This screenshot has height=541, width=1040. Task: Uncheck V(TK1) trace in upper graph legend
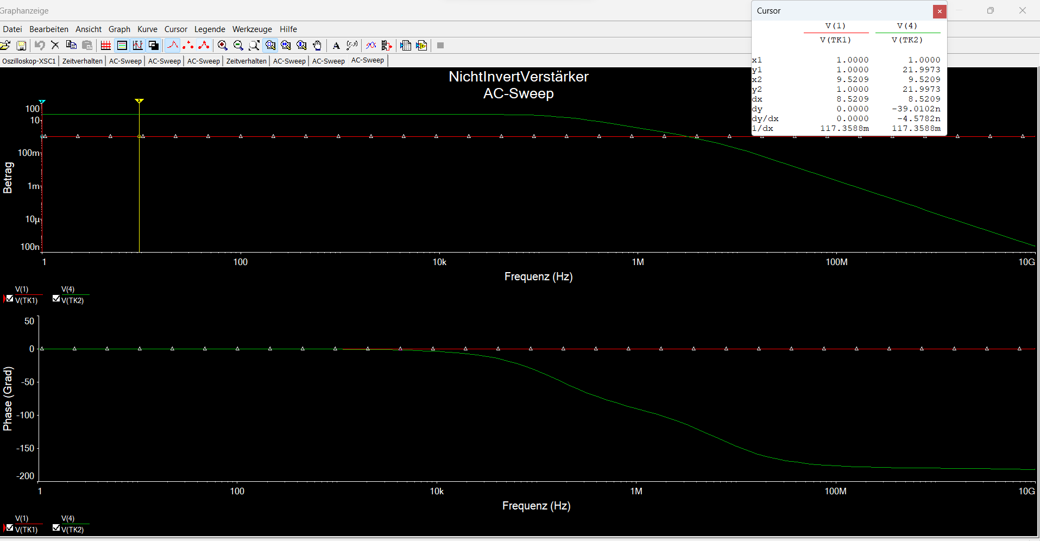click(10, 298)
